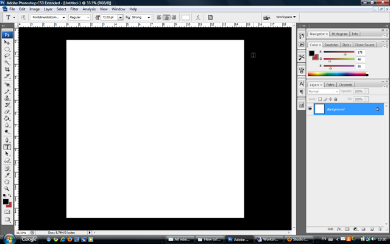Toggle text orientation in options bar
Screen dimensions: 390x244
[23, 18]
